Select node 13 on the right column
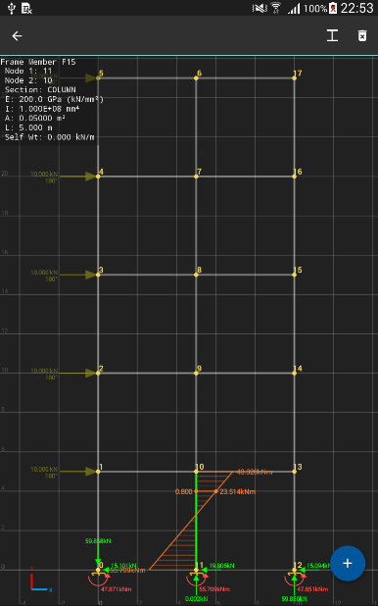This screenshot has height=606, width=378. [x=294, y=472]
